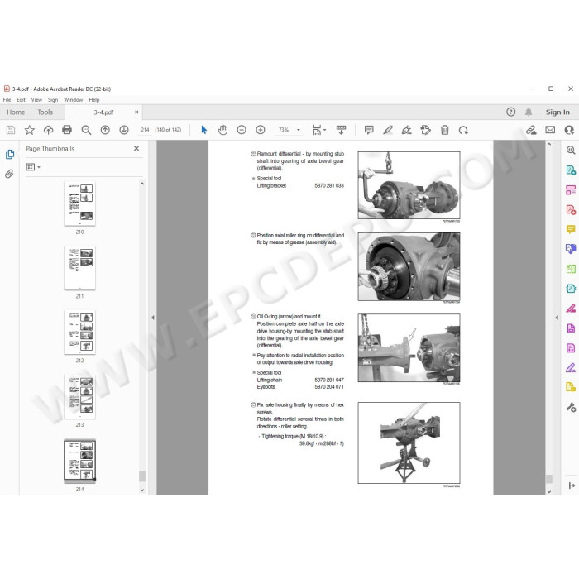
Task: Select page 212 thumbnail
Action: pos(79,333)
